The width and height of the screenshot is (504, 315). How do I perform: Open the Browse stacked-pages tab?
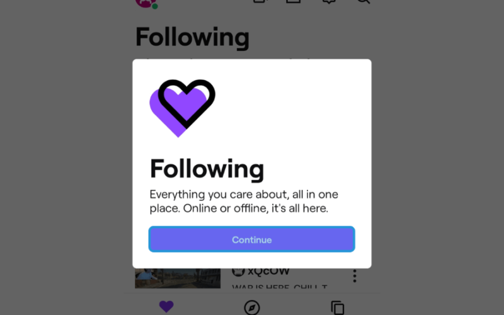click(338, 308)
